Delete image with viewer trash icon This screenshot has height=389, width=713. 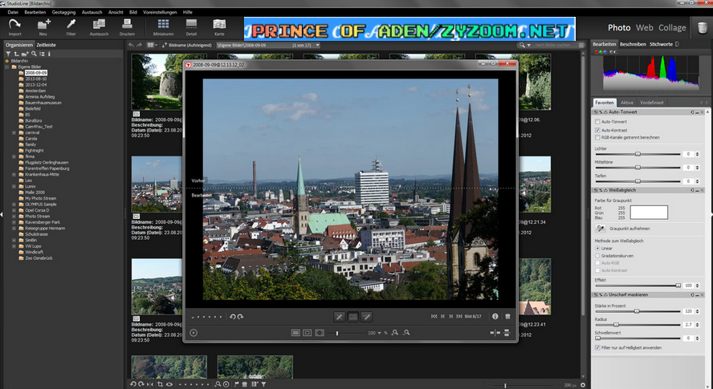tap(507, 316)
